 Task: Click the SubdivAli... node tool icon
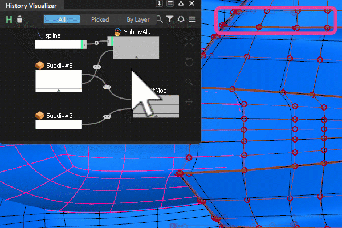point(117,32)
